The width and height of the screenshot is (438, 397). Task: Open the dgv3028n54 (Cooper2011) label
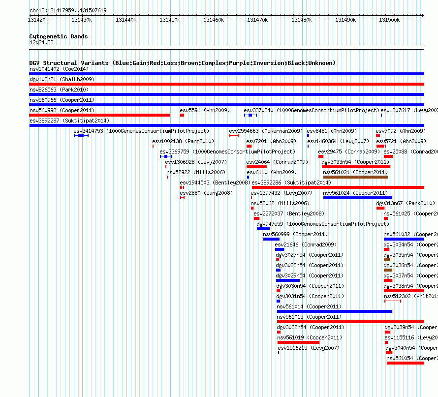[310, 265]
